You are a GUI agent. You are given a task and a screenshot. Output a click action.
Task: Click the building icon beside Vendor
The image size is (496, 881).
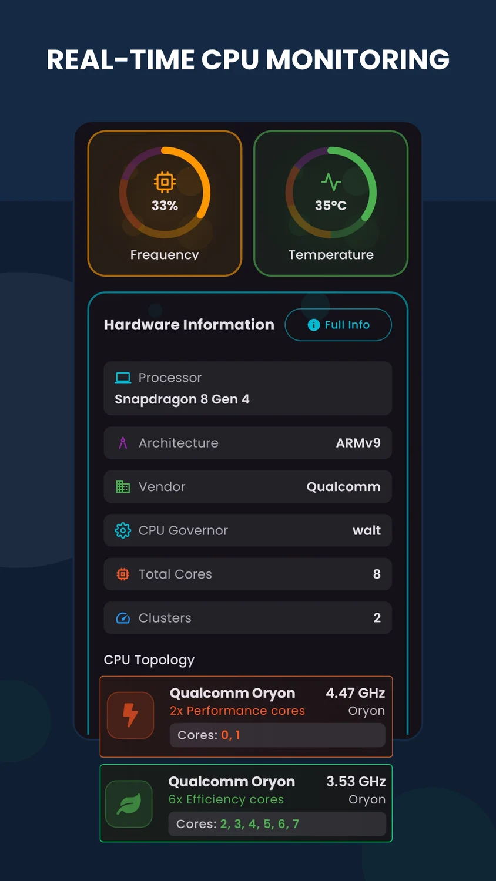pyautogui.click(x=123, y=486)
